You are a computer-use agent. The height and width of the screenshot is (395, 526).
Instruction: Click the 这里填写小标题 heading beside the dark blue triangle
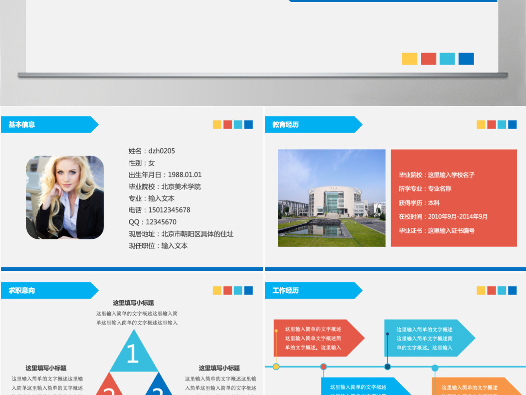click(x=219, y=368)
